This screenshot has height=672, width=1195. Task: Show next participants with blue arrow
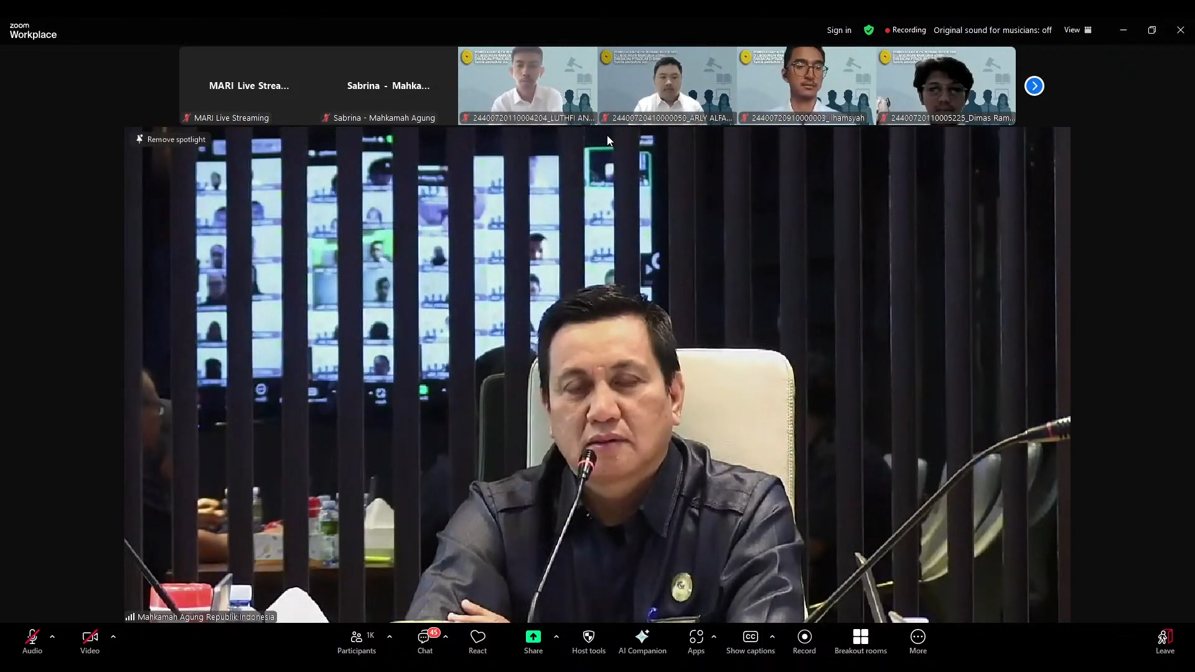(1034, 86)
